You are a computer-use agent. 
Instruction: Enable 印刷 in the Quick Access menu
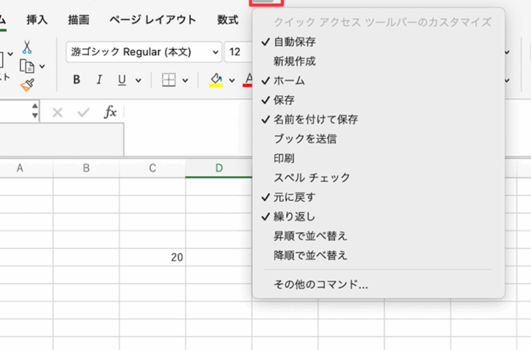tap(284, 158)
